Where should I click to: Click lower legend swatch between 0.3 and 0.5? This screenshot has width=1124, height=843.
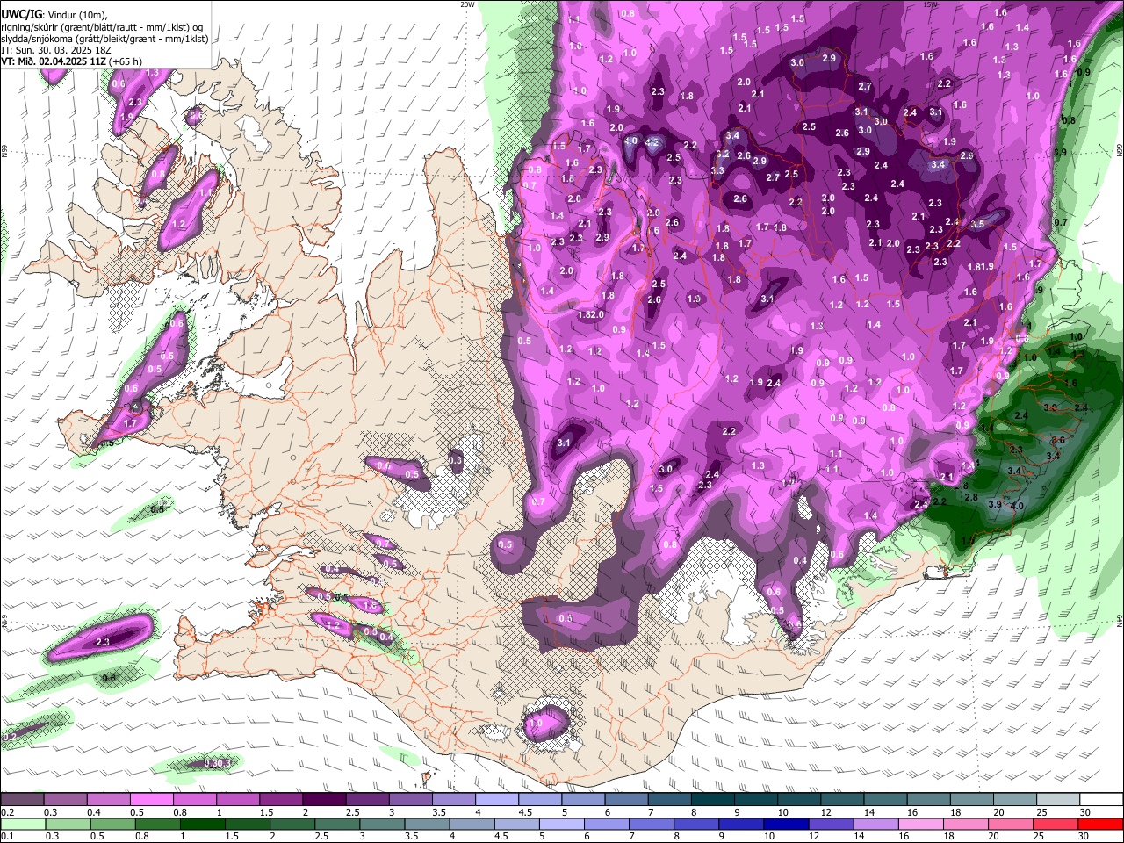69,824
